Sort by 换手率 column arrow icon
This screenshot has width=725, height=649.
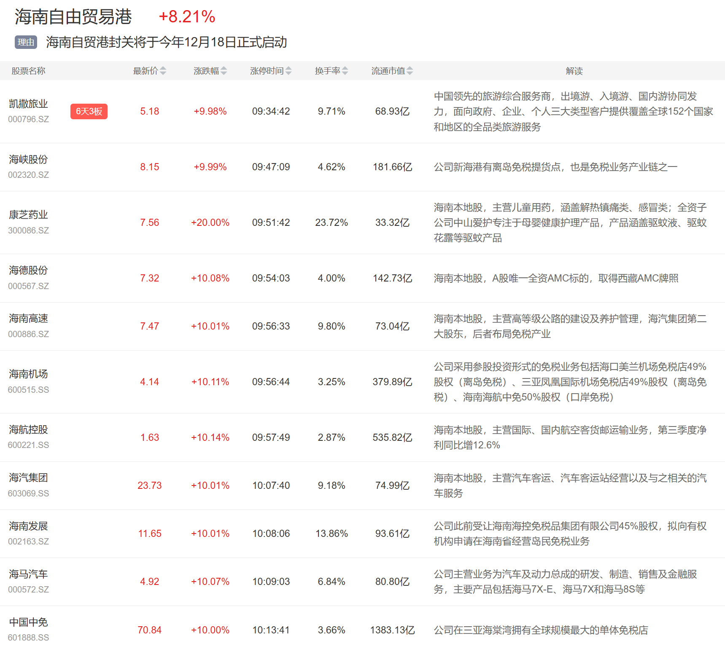(345, 71)
